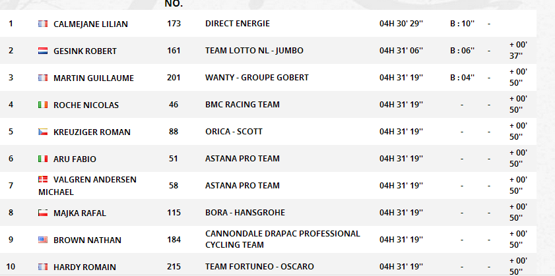This screenshot has height=276, width=555.
Task: Click the Italian flag beside Aru Fabio
Action: coord(43,159)
